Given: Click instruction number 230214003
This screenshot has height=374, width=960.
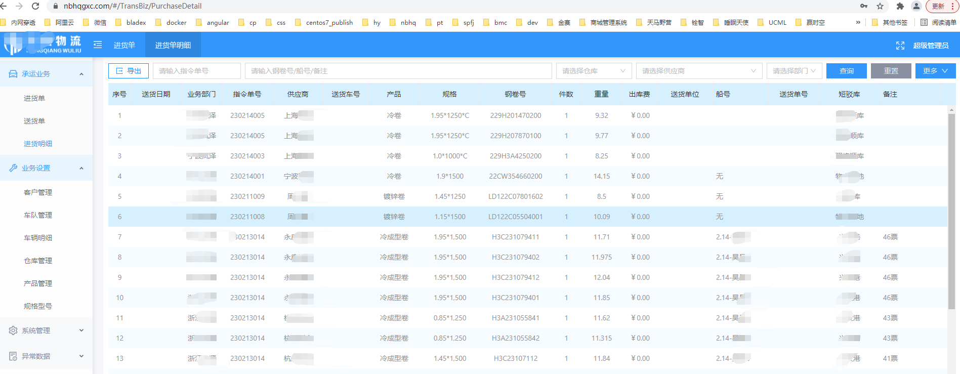Looking at the screenshot, I should pyautogui.click(x=247, y=156).
